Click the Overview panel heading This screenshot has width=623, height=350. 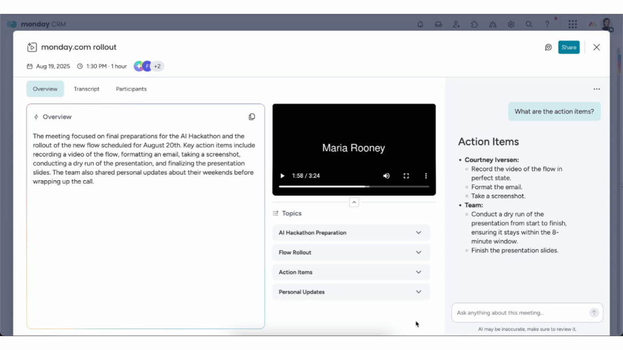click(x=57, y=117)
